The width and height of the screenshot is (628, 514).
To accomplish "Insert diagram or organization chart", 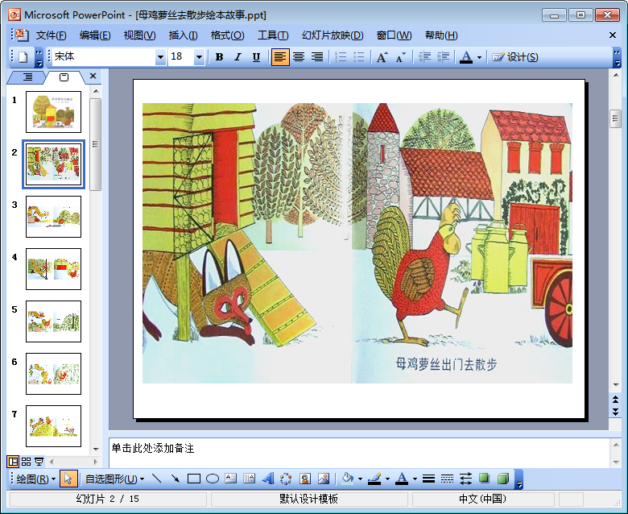I will 286,479.
